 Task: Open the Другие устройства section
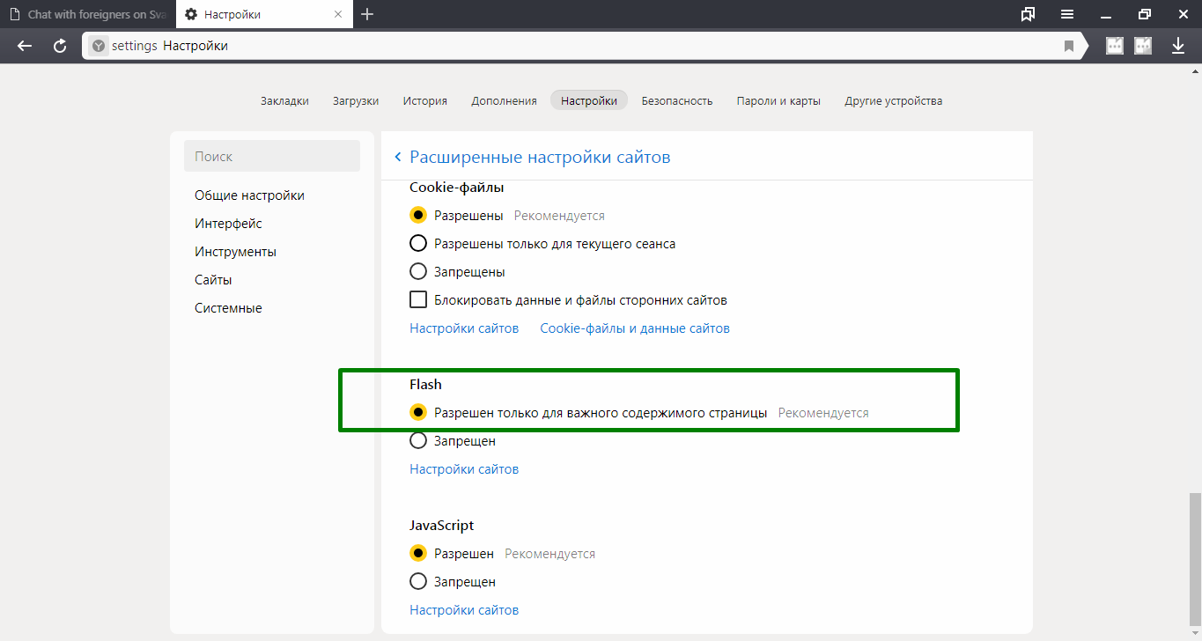coord(894,100)
